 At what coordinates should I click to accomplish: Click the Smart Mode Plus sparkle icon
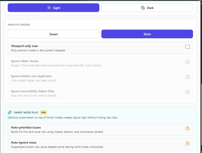10,112
